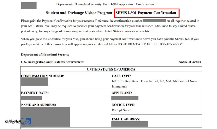Click the red-boxed SEVIS I-901 Payment Confirmation title
Viewport: 217px width, 129px height.
(146, 13)
